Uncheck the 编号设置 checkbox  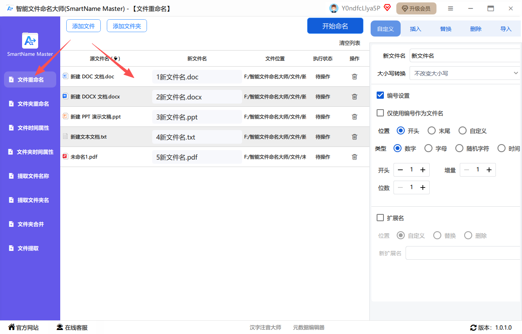380,96
